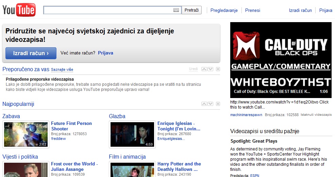Move the Najpopularniji section up
The height and width of the screenshot is (177, 335).
click(x=204, y=104)
